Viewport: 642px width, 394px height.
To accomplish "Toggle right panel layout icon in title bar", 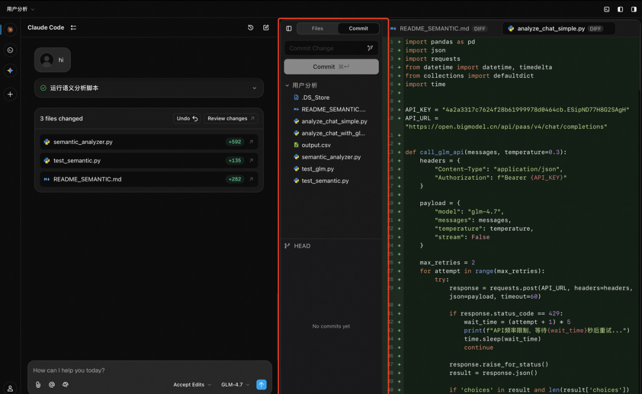I will tap(634, 9).
